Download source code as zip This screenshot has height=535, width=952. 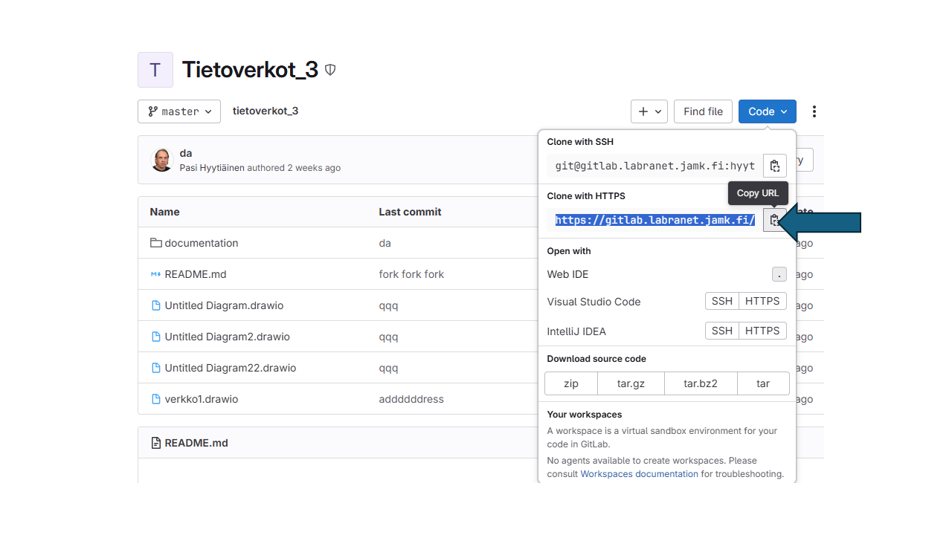click(x=571, y=383)
